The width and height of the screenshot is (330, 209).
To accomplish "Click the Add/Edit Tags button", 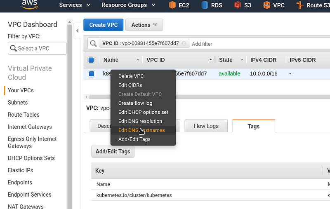I will (113, 151).
